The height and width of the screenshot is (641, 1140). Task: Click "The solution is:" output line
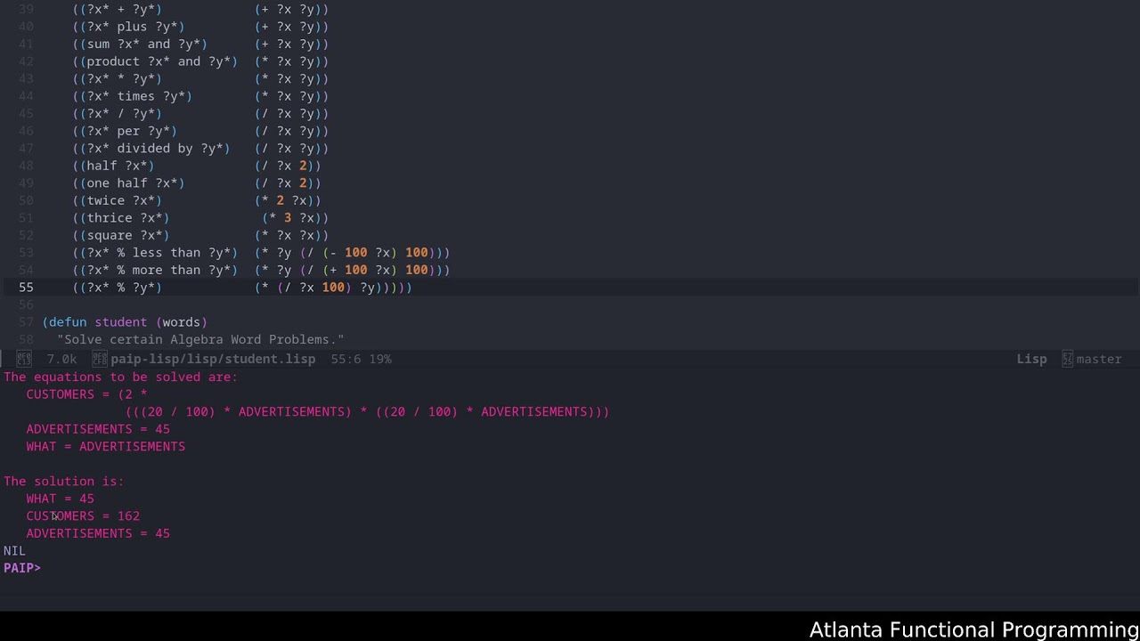64,481
